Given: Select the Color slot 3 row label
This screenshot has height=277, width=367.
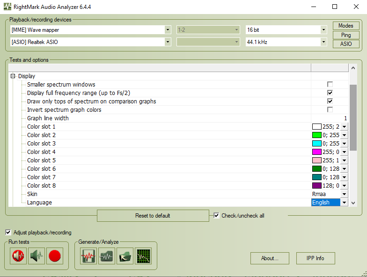Looking at the screenshot, I should tap(41, 143).
